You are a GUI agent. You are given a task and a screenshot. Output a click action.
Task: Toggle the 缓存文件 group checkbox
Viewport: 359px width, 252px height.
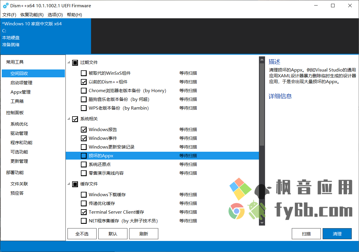[x=75, y=184]
